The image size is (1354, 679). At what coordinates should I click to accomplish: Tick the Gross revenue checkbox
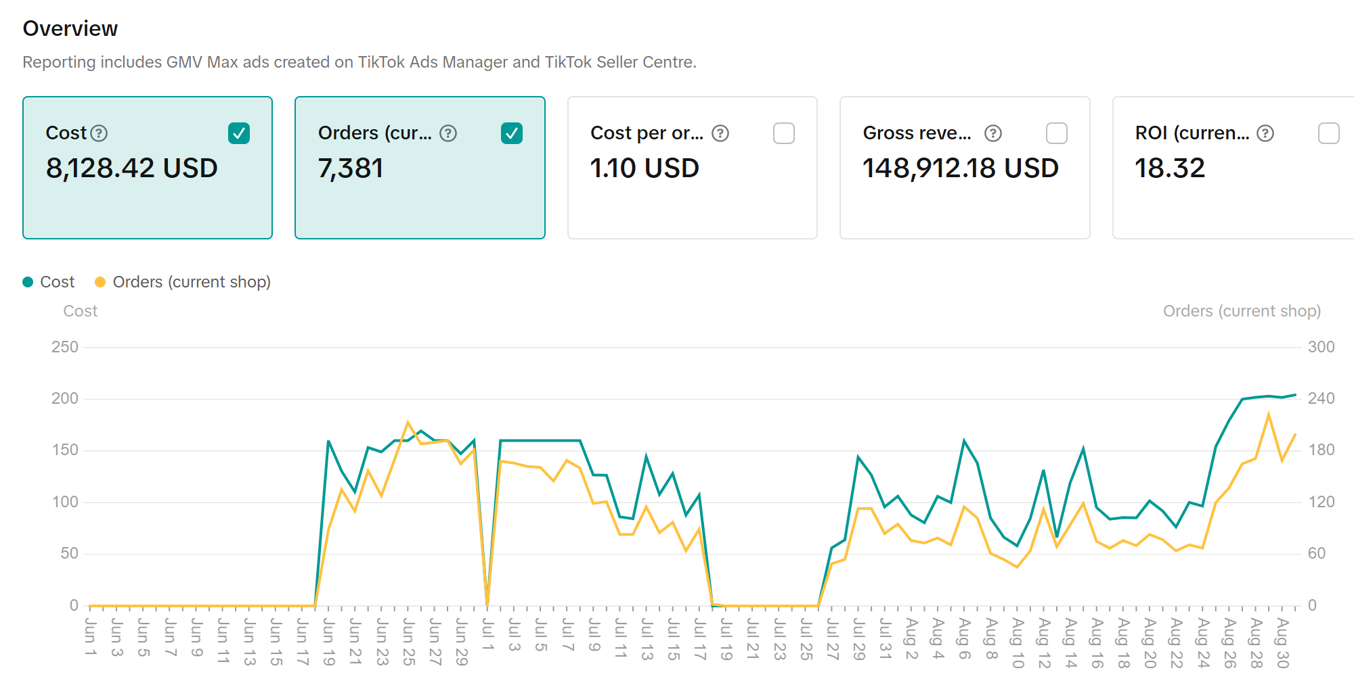pos(1056,133)
